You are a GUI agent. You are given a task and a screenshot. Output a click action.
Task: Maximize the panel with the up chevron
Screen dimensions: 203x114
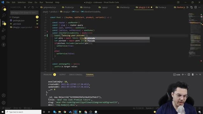(x=197, y=75)
